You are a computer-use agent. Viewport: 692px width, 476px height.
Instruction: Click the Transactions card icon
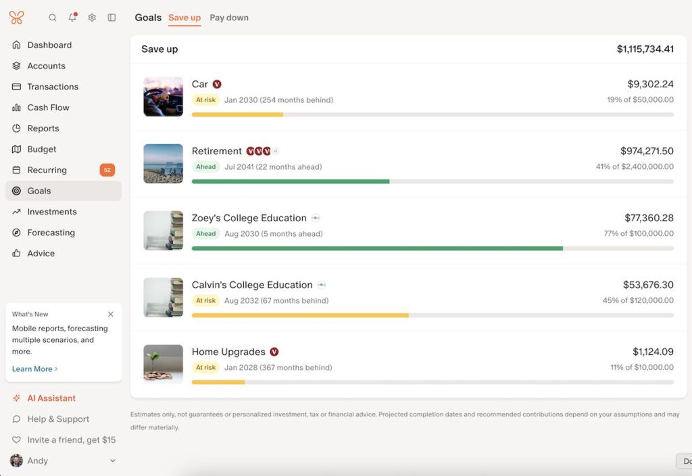(16, 87)
